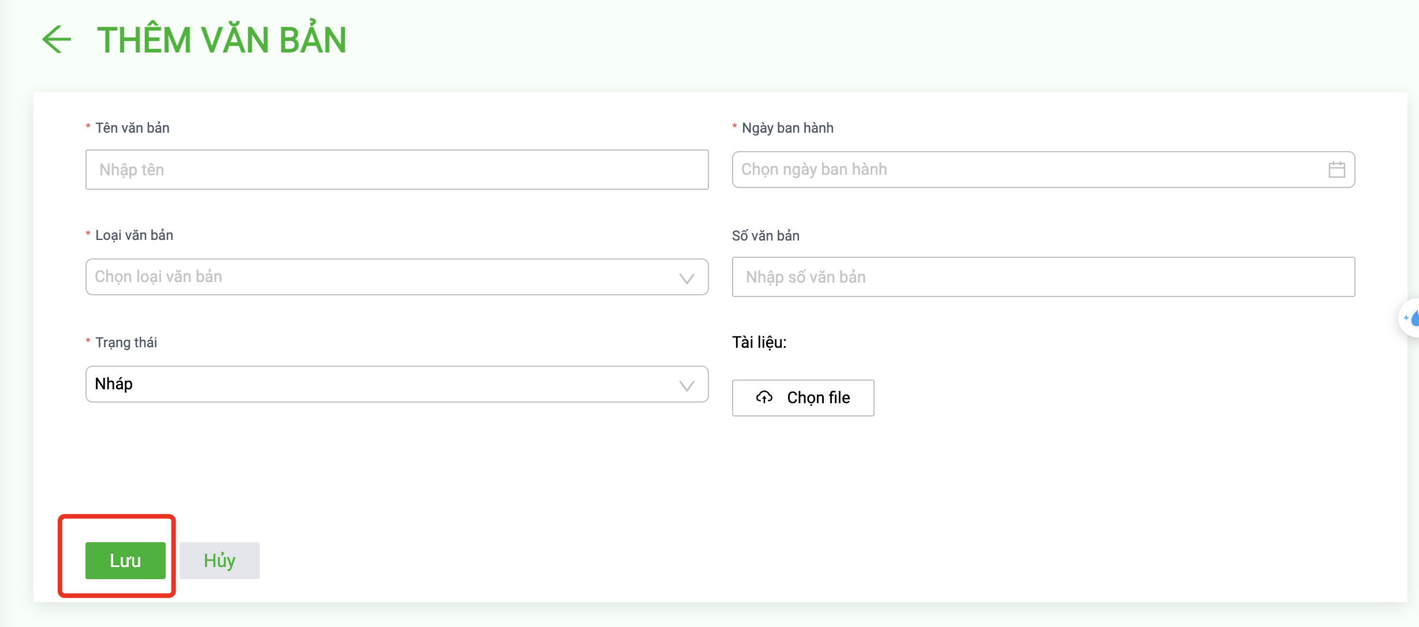Click the Loại văn bản label
This screenshot has width=1419, height=627.
(x=134, y=235)
